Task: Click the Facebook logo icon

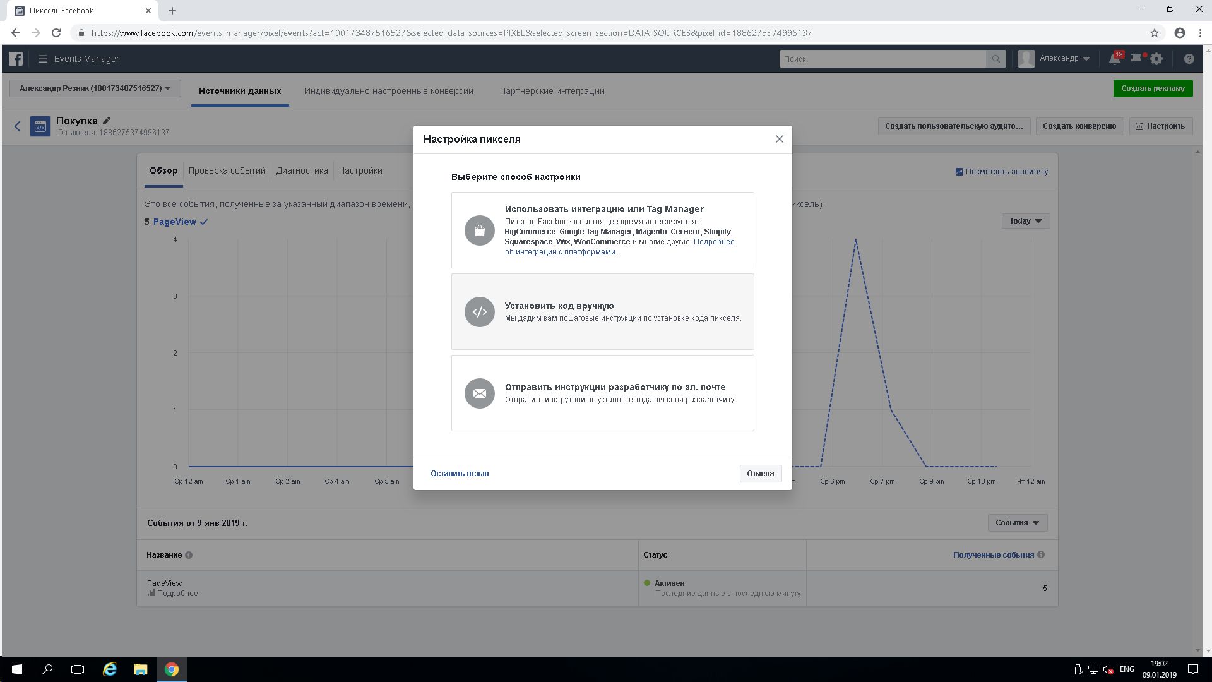Action: coord(16,59)
